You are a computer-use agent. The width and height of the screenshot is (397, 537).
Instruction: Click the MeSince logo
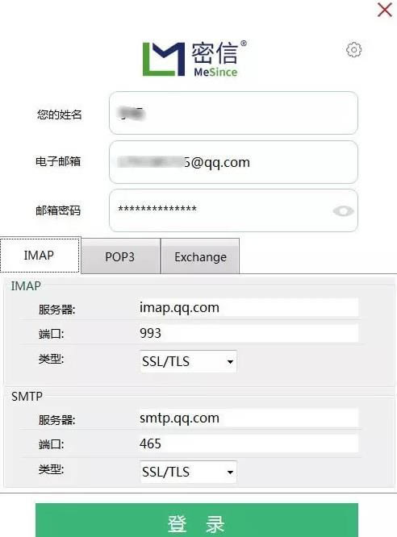[x=194, y=59]
